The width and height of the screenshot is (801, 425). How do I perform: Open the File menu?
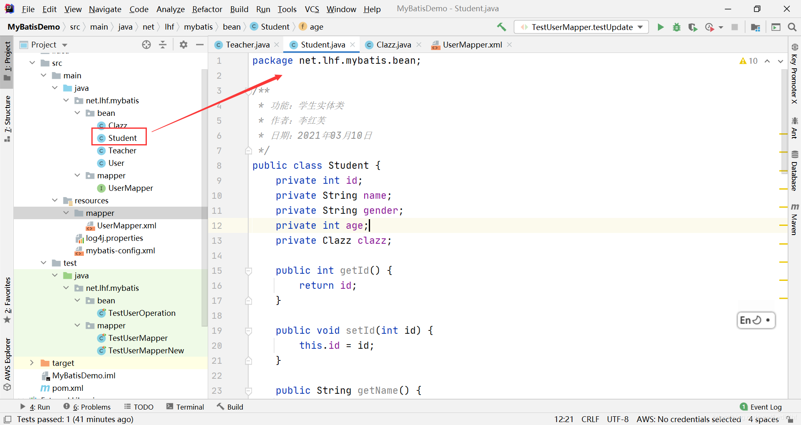click(28, 9)
